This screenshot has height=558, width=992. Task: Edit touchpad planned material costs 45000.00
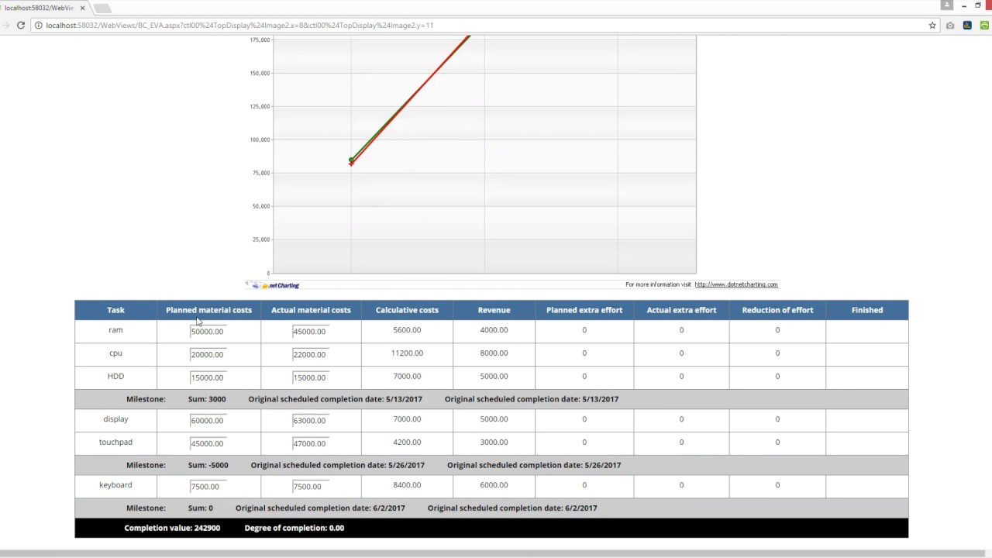[x=208, y=443]
